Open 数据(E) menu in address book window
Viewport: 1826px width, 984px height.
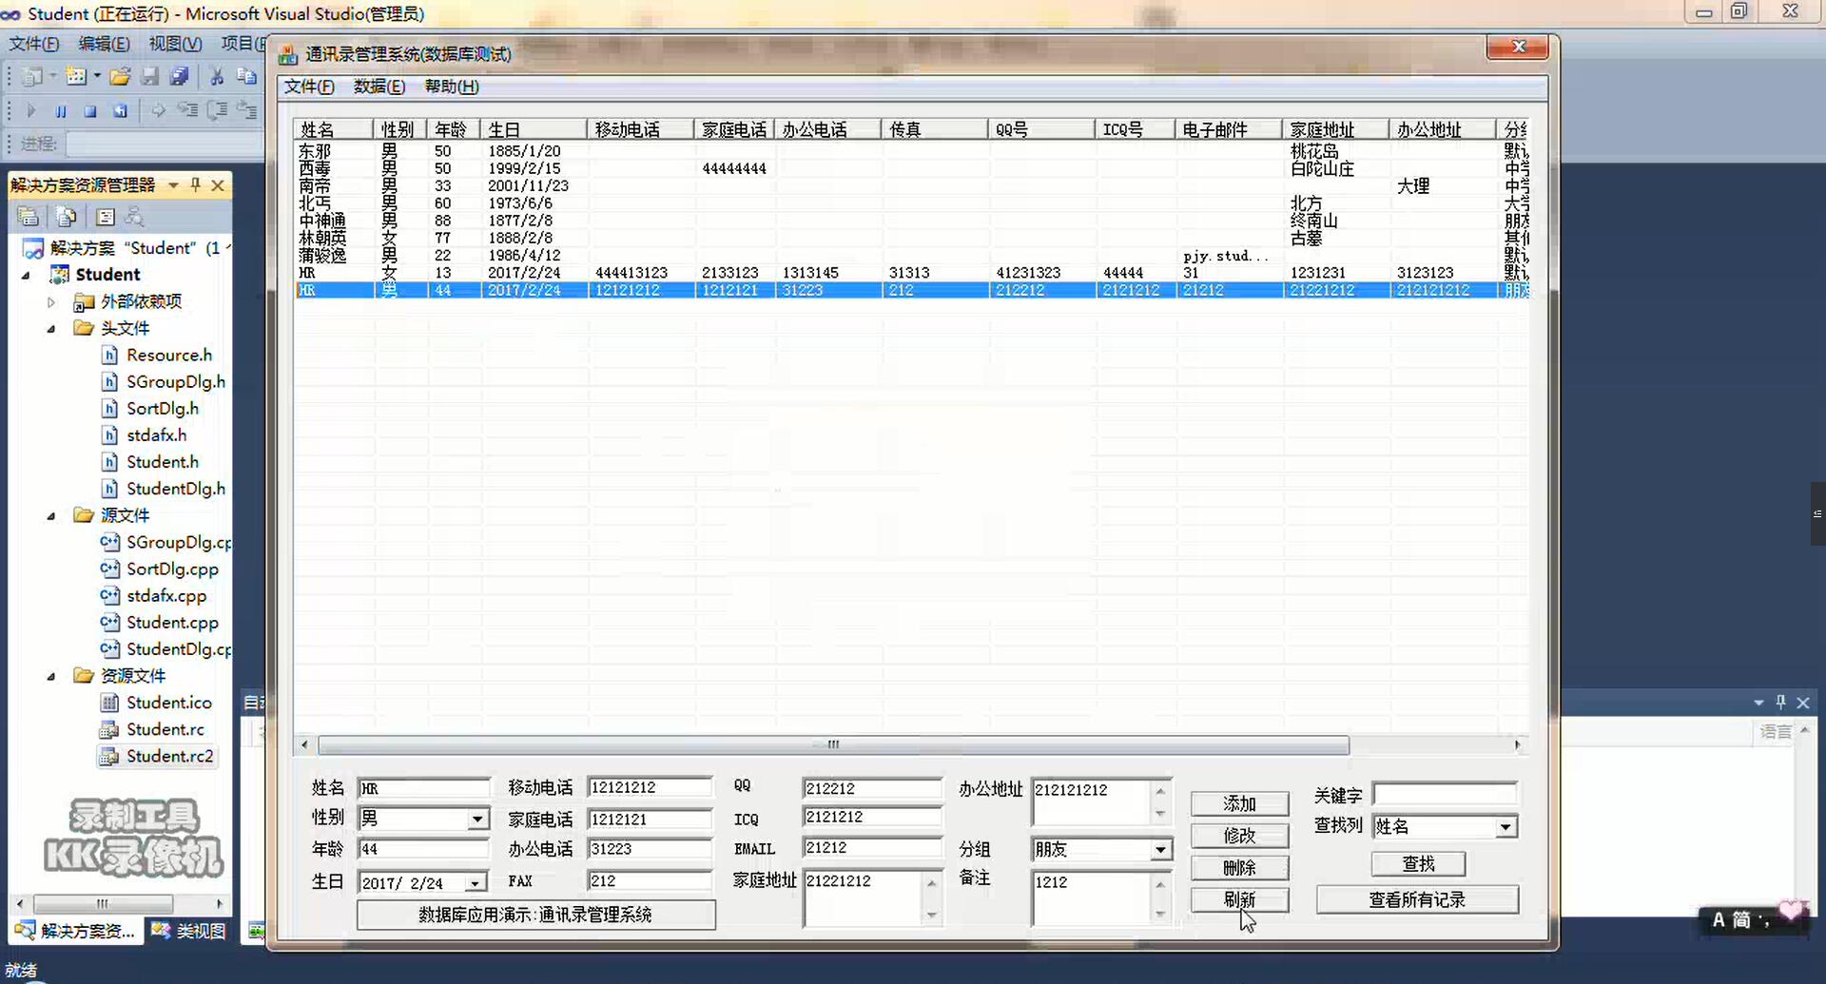tap(379, 87)
